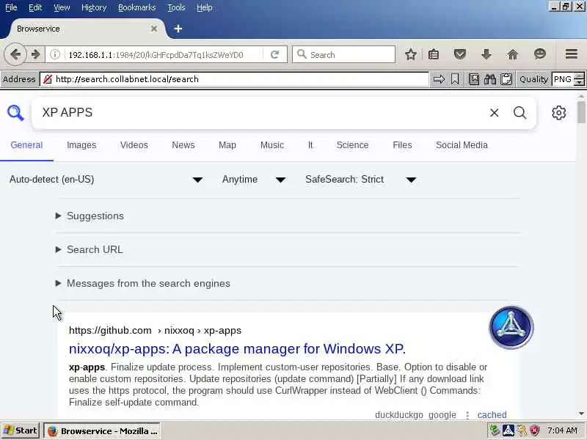Click the page vertical scrollbar thumb
Screen dimensions: 587x440
(x=581, y=112)
